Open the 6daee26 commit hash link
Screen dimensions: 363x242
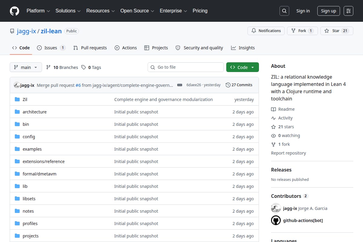194,85
